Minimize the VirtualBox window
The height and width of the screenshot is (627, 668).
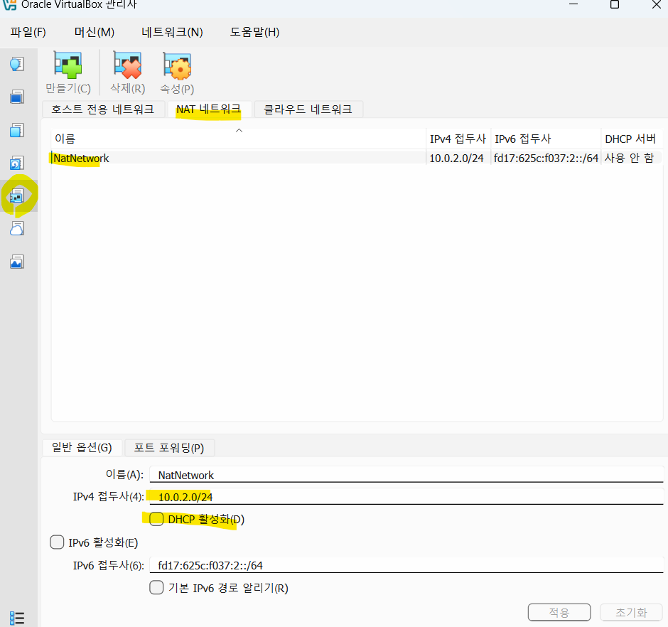coord(574,5)
